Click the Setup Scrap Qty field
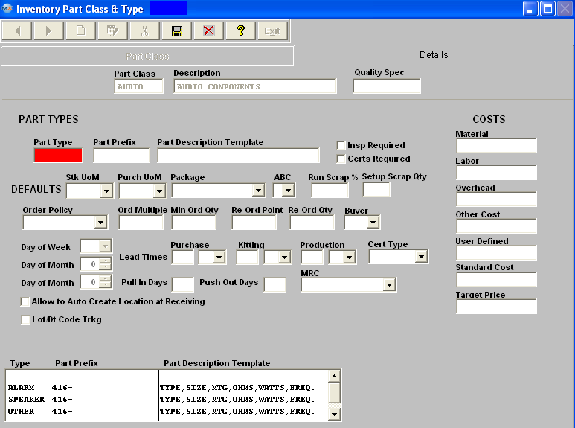The image size is (575, 428). (x=376, y=190)
